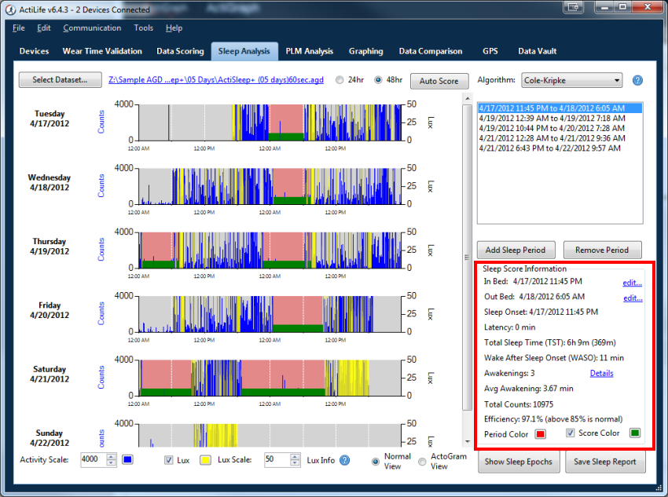Switch to ActoGram View radio option
This screenshot has width=668, height=497.
[423, 462]
